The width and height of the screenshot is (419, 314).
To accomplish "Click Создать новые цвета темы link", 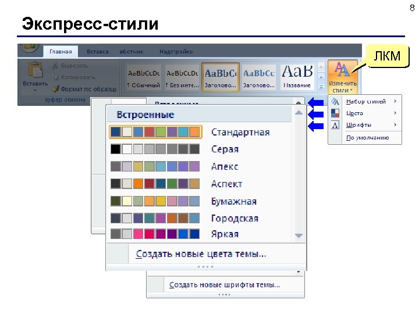I will click(201, 254).
